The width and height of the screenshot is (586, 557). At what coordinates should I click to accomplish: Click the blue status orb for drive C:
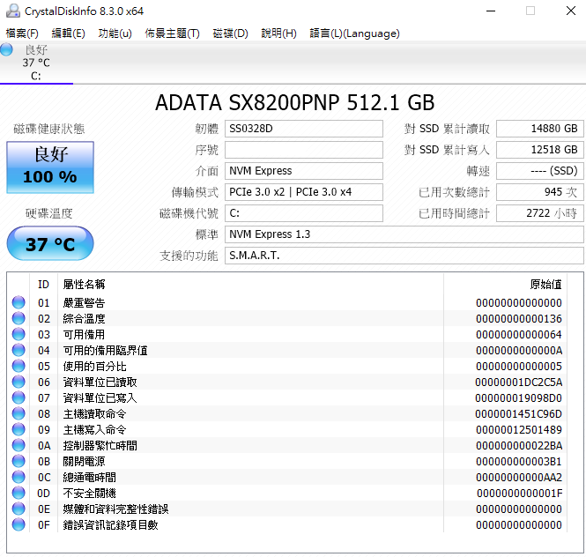(x=6, y=49)
